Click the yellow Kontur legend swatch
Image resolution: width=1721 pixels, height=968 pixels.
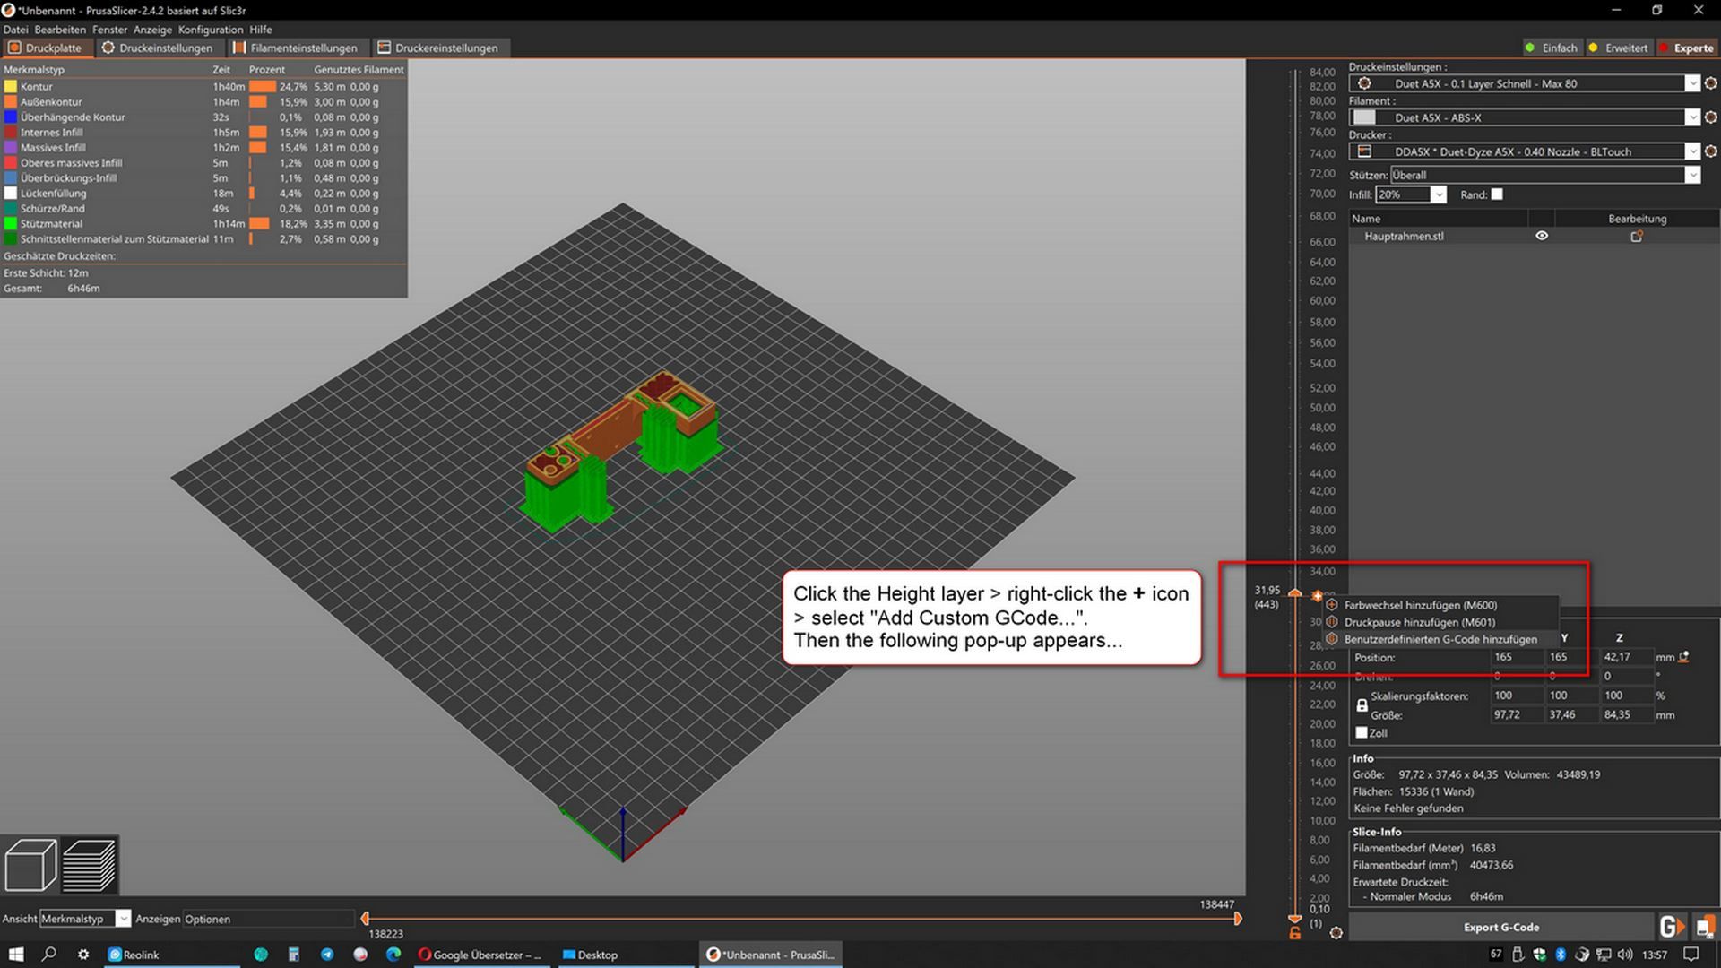pyautogui.click(x=11, y=87)
